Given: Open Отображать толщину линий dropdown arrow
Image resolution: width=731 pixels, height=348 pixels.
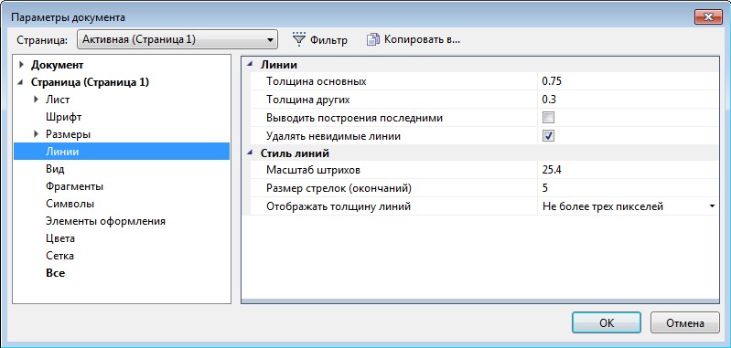Looking at the screenshot, I should tap(712, 206).
